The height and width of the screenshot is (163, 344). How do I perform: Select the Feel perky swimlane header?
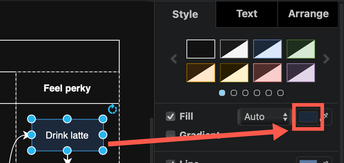(x=67, y=88)
